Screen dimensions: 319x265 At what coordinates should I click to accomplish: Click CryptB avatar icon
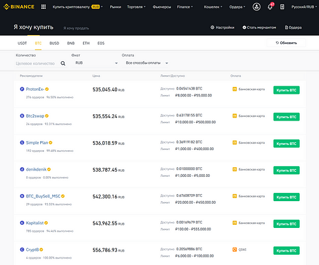[22, 250]
